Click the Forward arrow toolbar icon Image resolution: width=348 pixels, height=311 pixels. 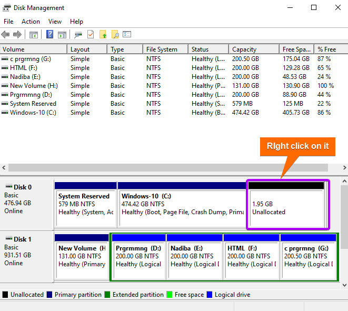17,35
